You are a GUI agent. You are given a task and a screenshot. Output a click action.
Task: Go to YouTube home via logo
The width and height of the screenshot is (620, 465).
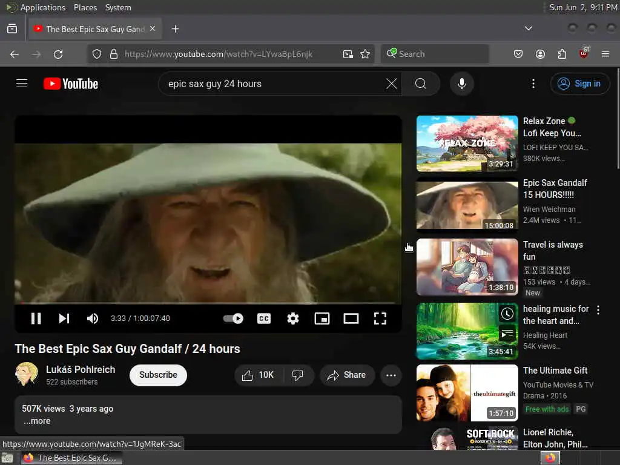click(x=71, y=84)
